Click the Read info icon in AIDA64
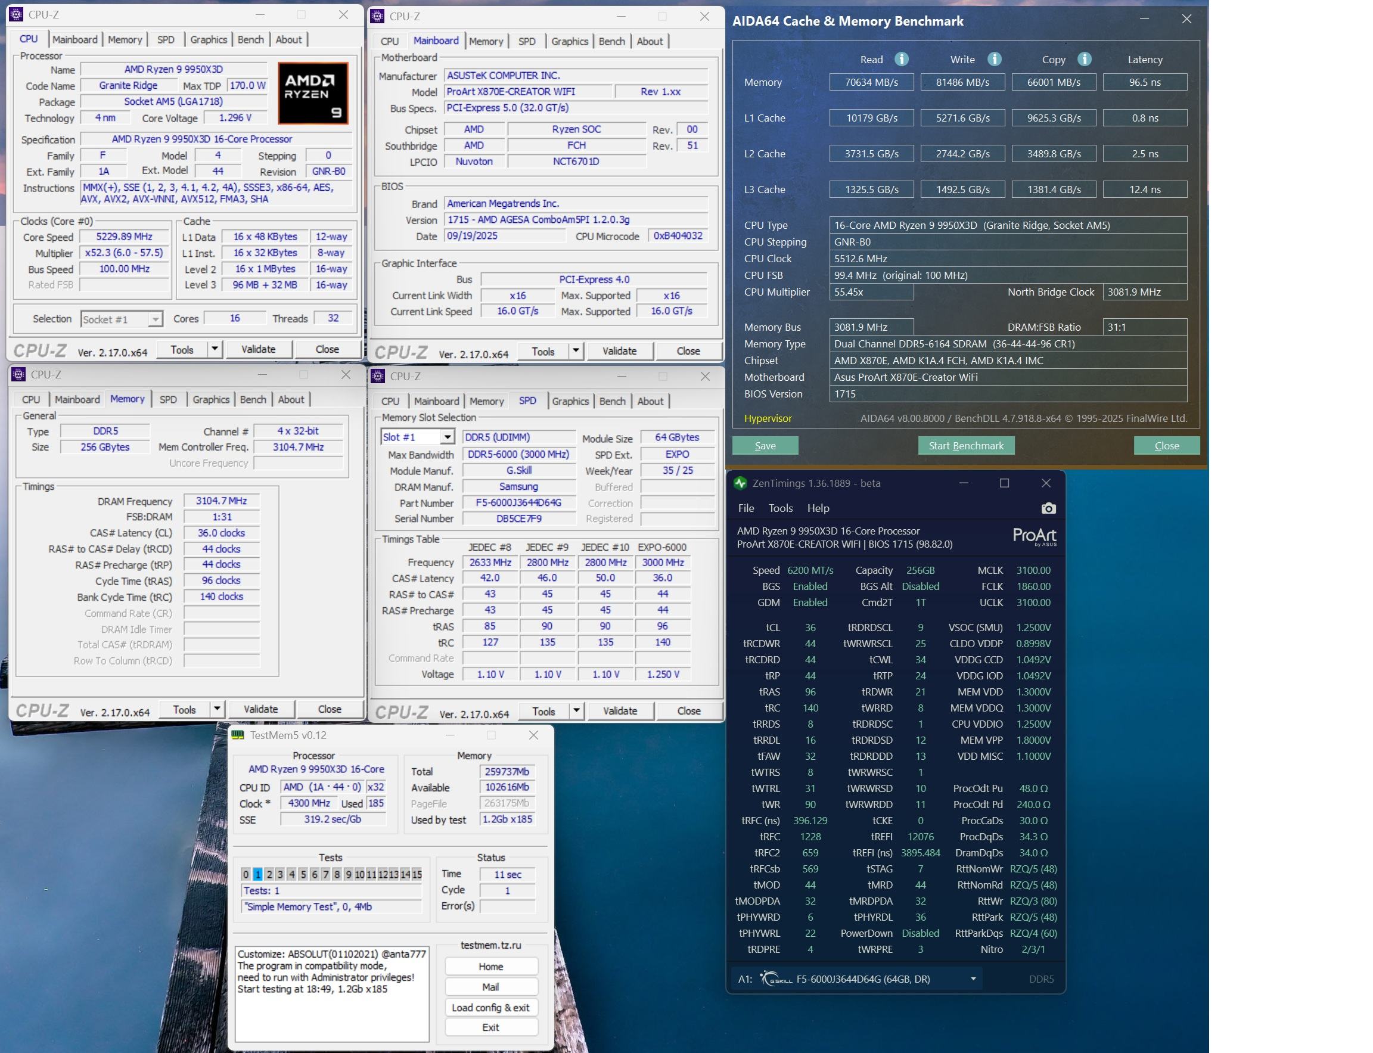Image resolution: width=1373 pixels, height=1053 pixels. (x=901, y=59)
